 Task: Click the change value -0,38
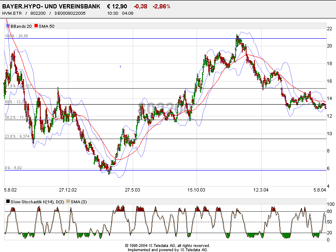(140, 6)
